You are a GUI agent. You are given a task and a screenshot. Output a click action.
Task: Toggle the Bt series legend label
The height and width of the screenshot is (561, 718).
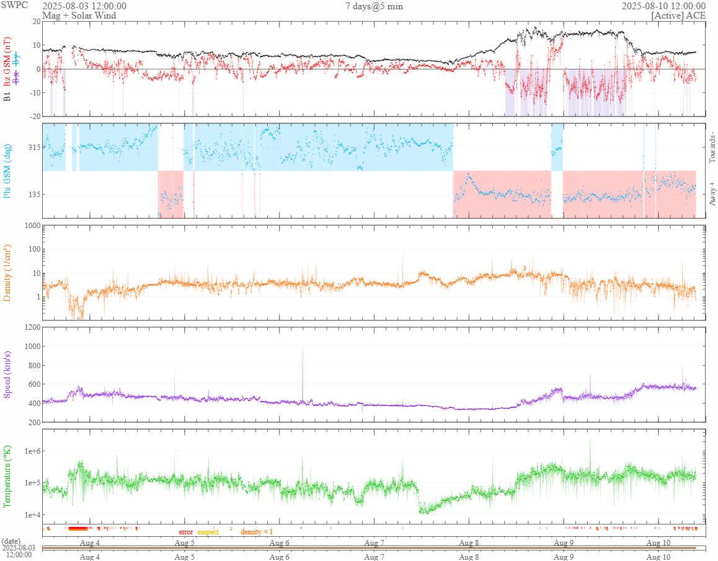(7, 95)
